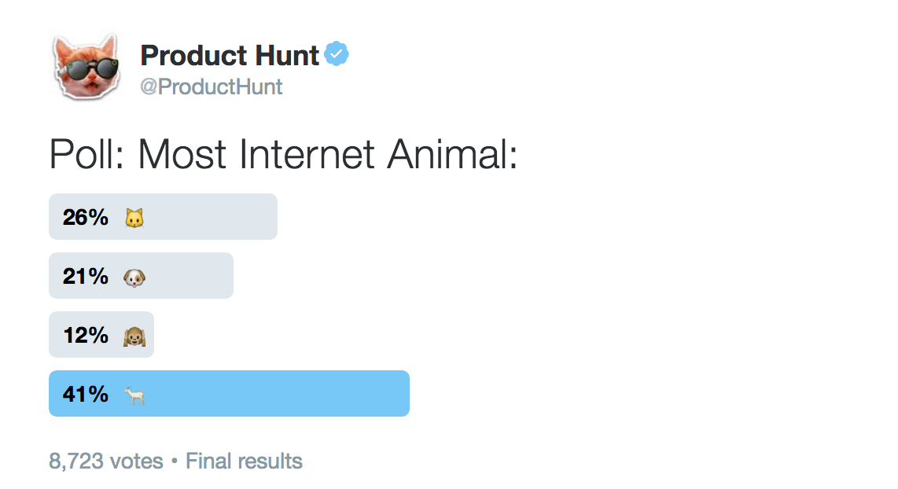Open the Product Hunt display name
Screen dimensions: 898x489
point(230,56)
